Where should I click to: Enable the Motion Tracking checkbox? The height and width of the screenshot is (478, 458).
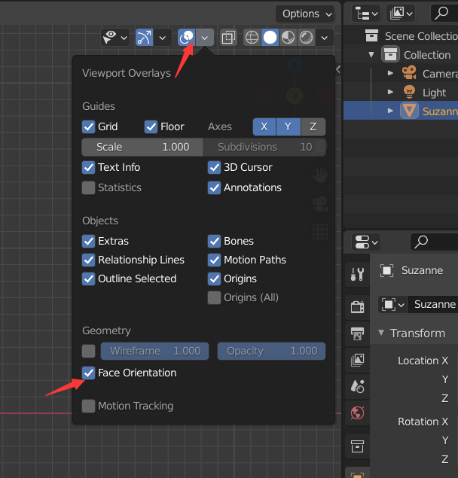point(88,406)
